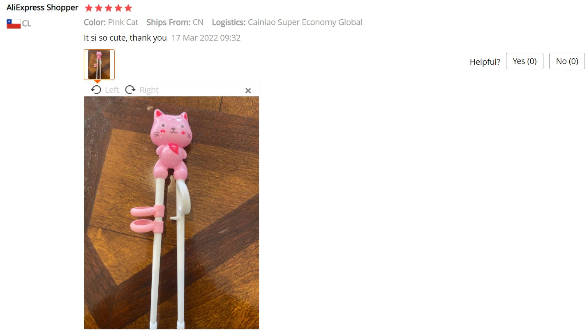
Task: Close the enlarged review photo viewer
Action: 248,91
